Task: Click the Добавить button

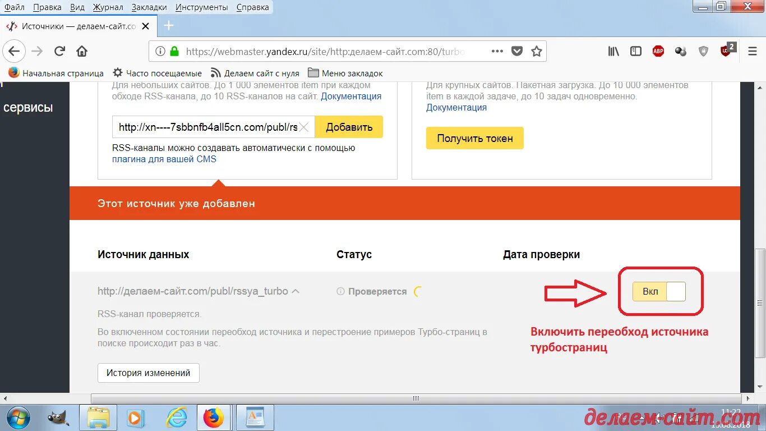Action: pyautogui.click(x=349, y=127)
